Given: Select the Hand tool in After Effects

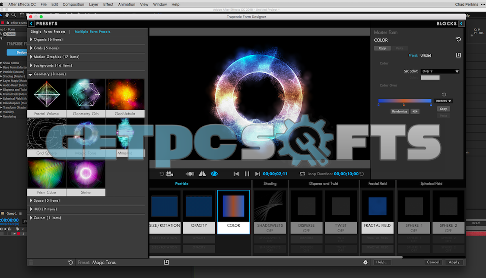Looking at the screenshot, I should pos(7,15).
